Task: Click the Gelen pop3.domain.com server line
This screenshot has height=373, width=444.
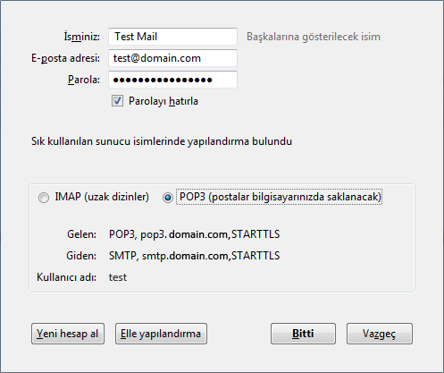Action: click(195, 234)
